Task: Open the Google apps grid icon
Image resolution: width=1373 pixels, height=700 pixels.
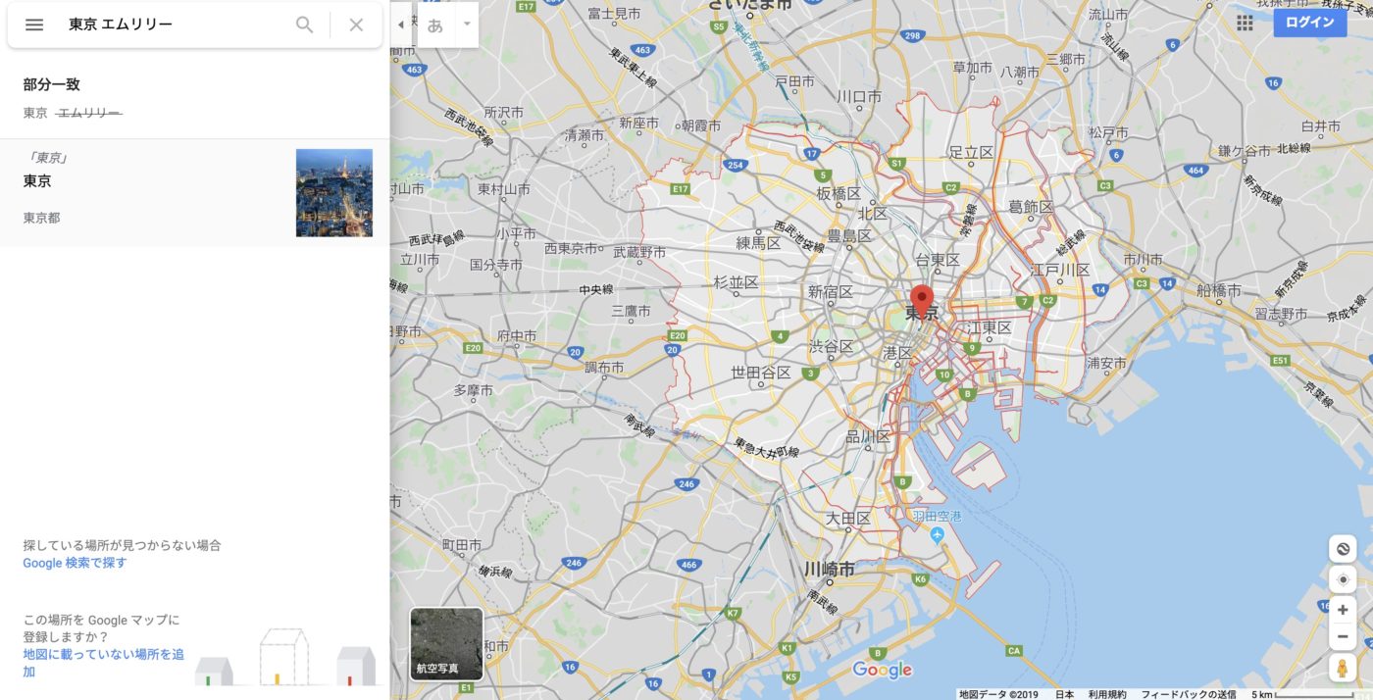Action: [1245, 23]
